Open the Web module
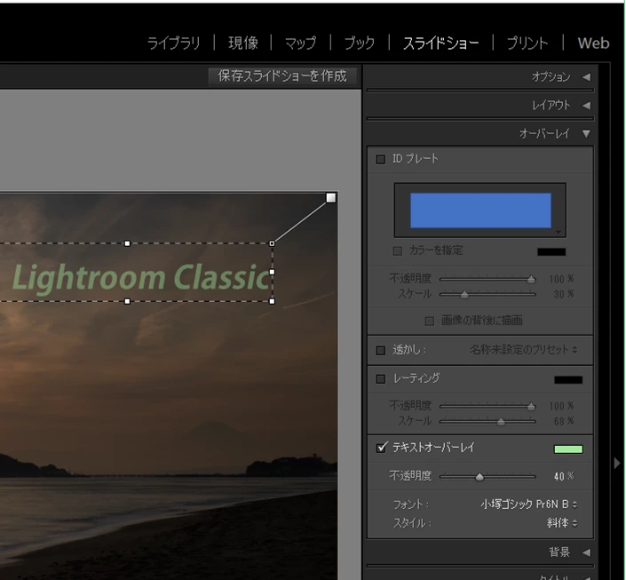This screenshot has height=580, width=626. (593, 44)
